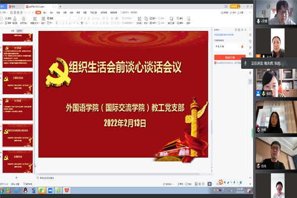Viewport: 297px width, 198px height.
Task: Click the Print icon in quick access toolbar
Action: [18, 12]
